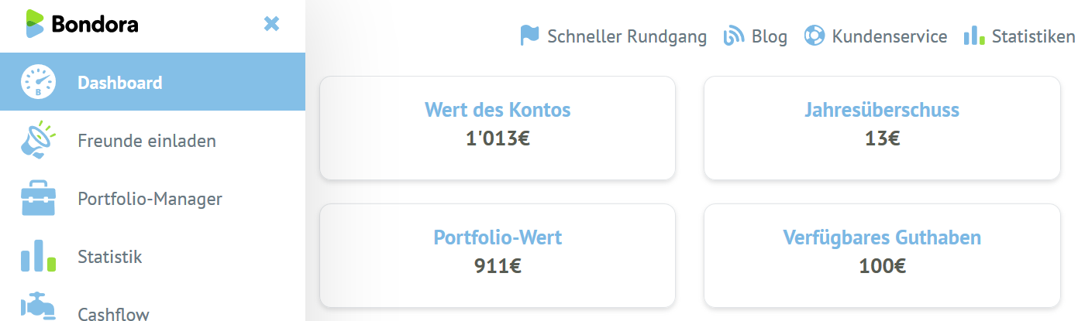Click the bar chart Statistik sidebar icon
The height and width of the screenshot is (321, 1078).
click(x=38, y=257)
